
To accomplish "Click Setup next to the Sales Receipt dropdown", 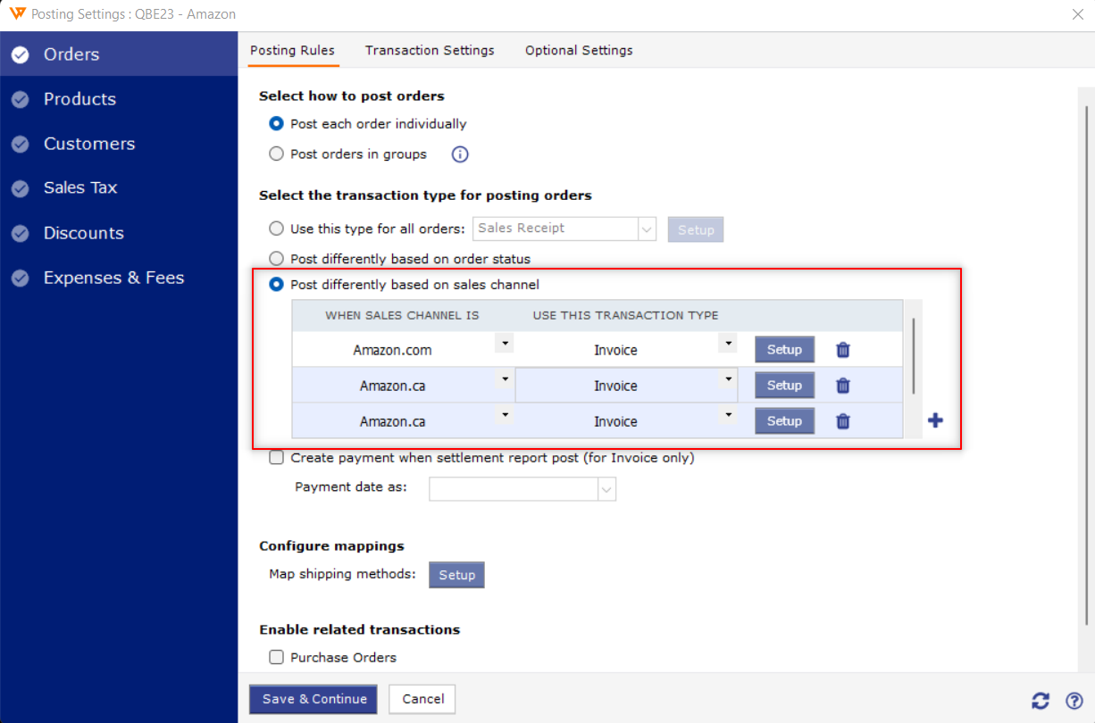I will click(x=696, y=229).
